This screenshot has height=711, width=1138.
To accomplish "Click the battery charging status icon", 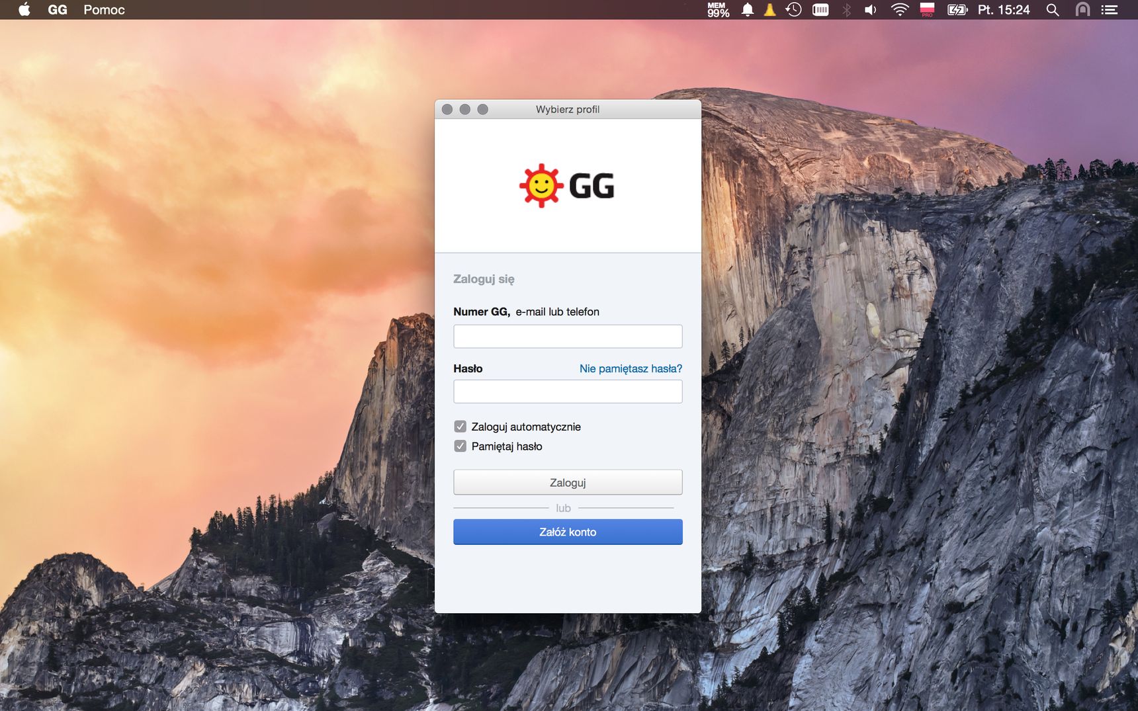I will click(957, 9).
